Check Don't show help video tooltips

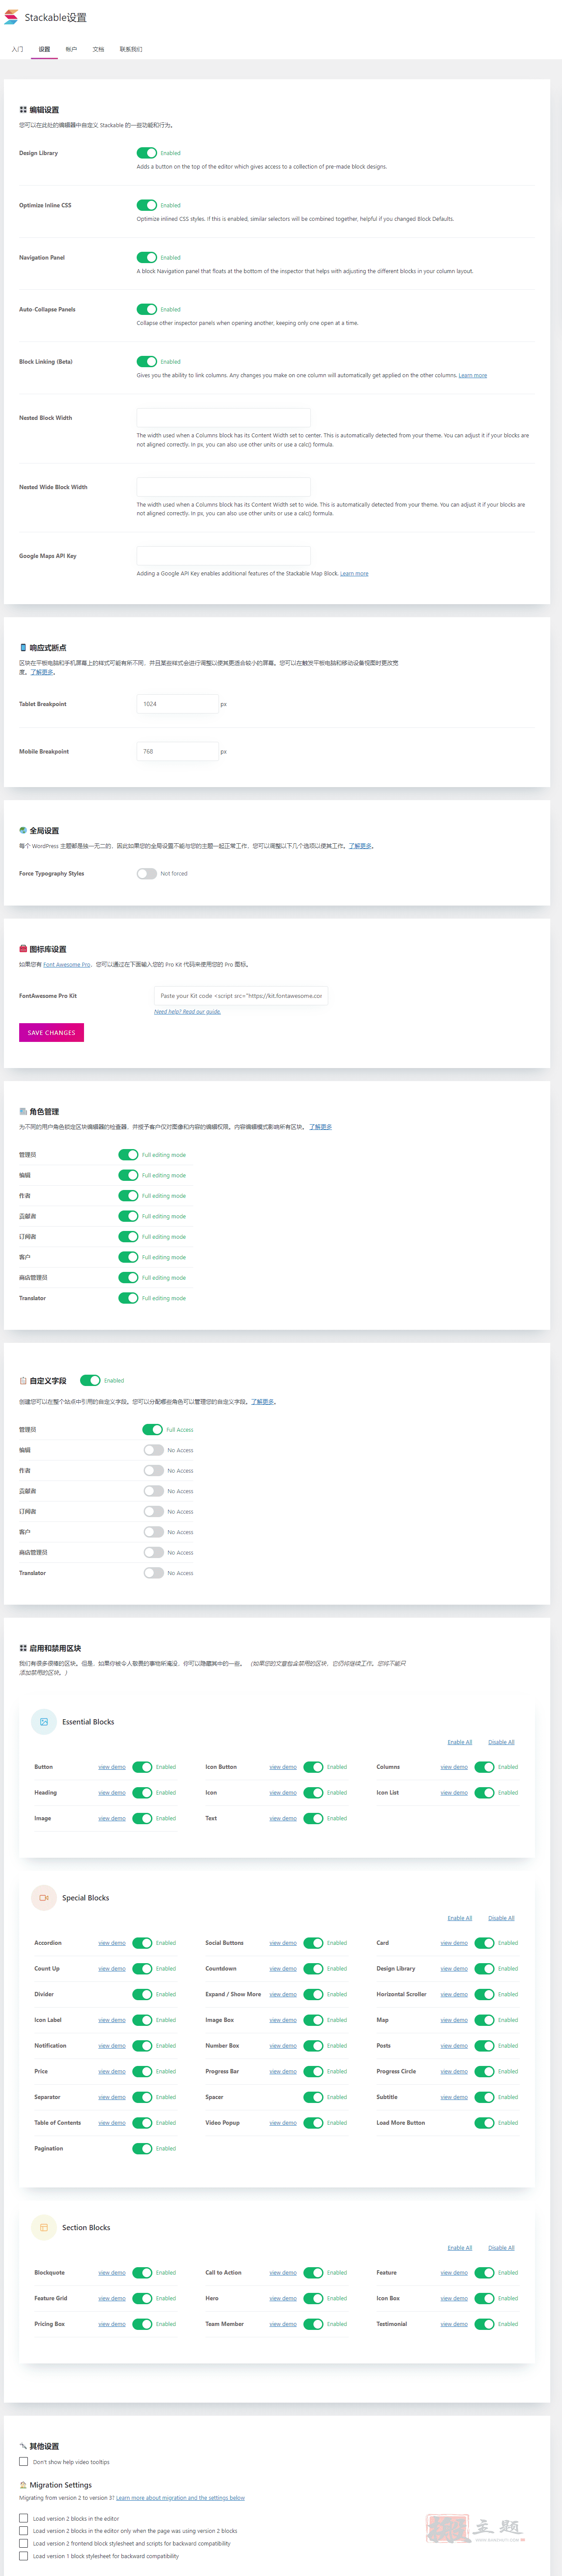[x=24, y=2462]
